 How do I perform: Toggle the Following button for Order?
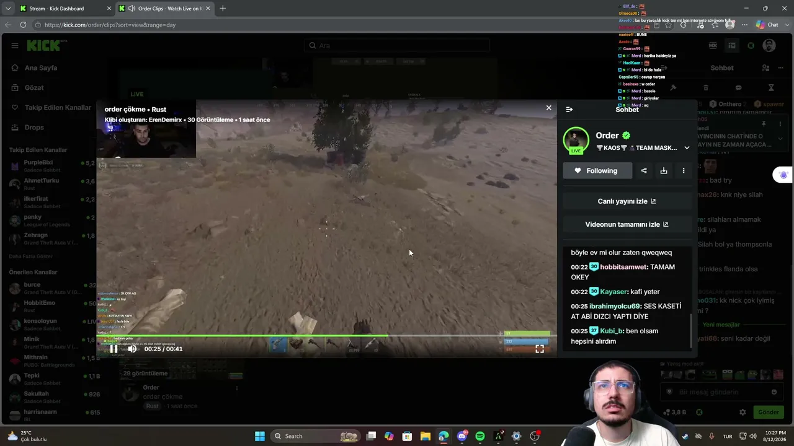pyautogui.click(x=597, y=170)
